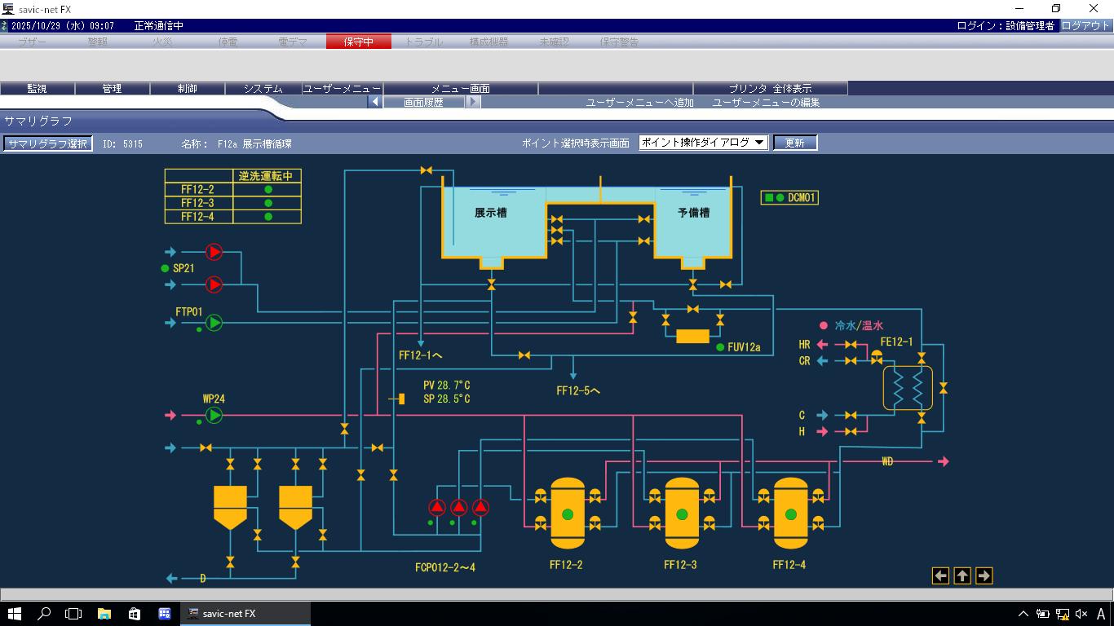The width and height of the screenshot is (1114, 626).
Task: Click FF12-2 backwash status indicator
Action: (x=267, y=190)
